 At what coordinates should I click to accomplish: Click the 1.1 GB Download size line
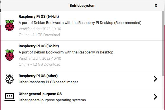coord(39,35)
